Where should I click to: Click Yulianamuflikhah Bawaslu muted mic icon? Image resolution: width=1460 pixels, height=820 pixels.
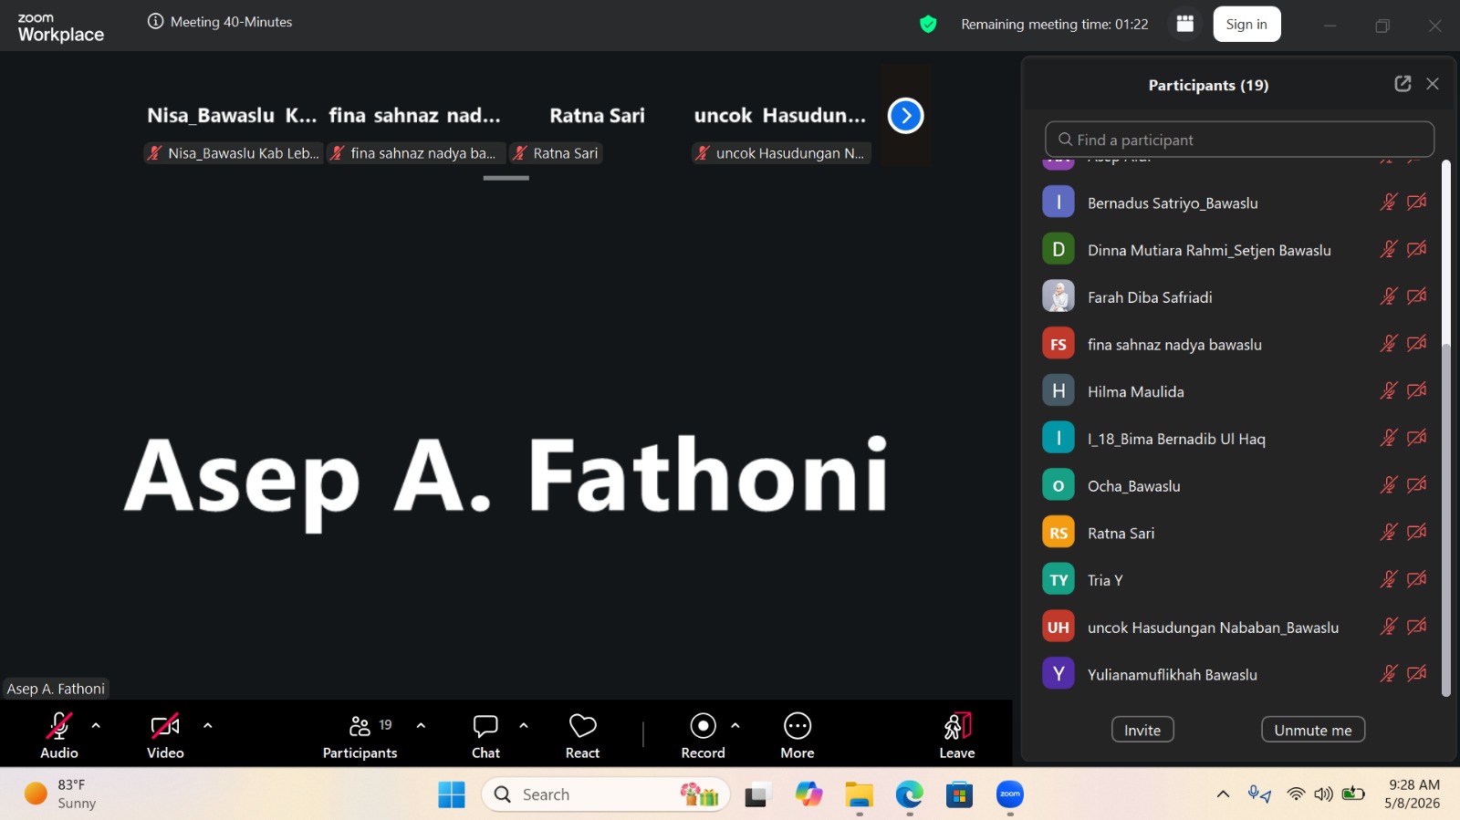click(x=1389, y=674)
